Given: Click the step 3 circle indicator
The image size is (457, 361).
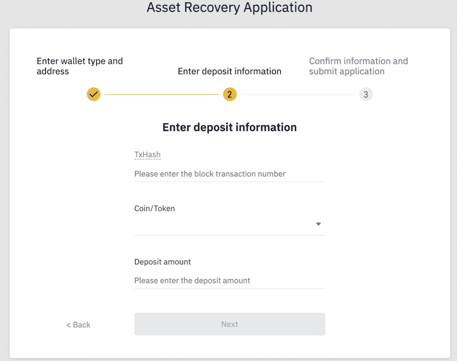Looking at the screenshot, I should (366, 94).
